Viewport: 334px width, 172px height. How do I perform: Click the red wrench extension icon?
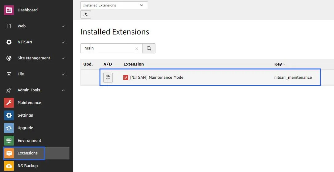pos(126,78)
